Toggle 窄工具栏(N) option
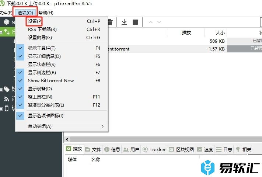 [x=62, y=97]
